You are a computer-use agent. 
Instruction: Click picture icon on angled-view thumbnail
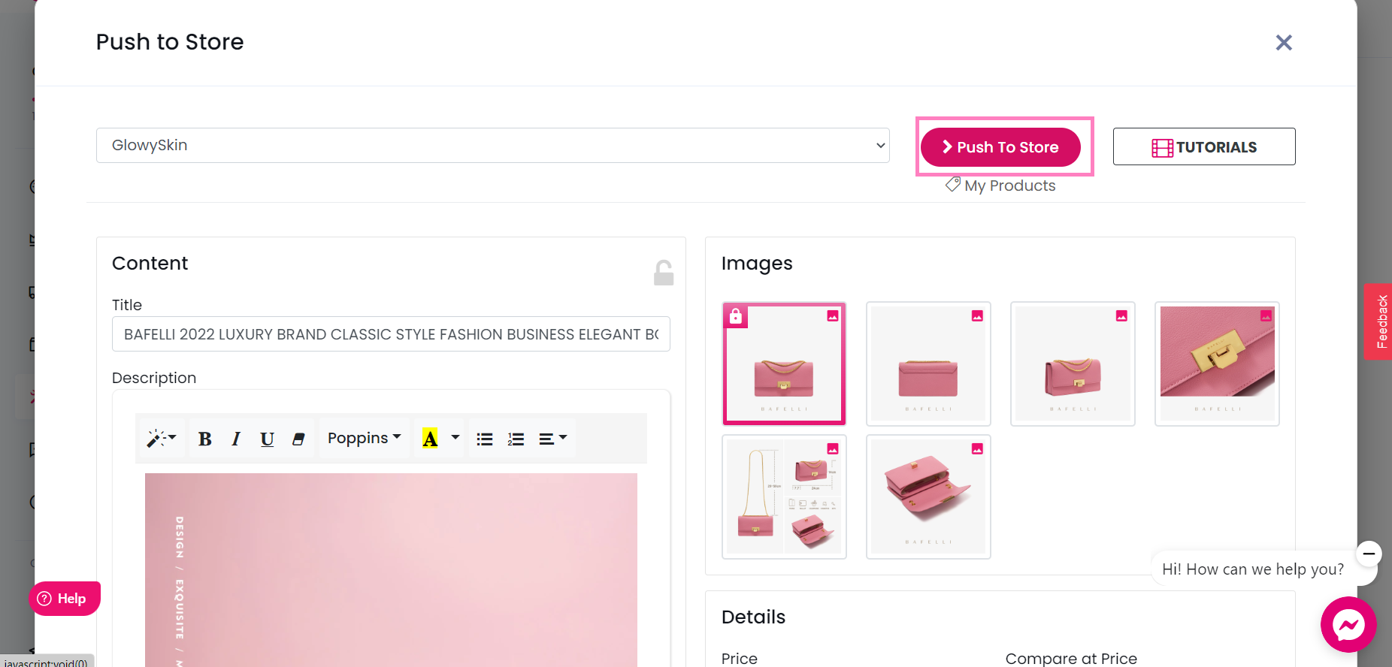pyautogui.click(x=1121, y=316)
